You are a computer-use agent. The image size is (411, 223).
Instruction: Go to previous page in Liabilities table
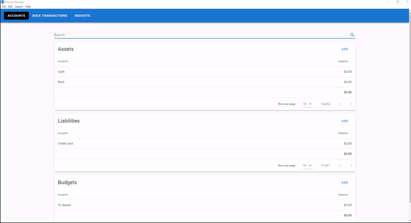(341, 166)
